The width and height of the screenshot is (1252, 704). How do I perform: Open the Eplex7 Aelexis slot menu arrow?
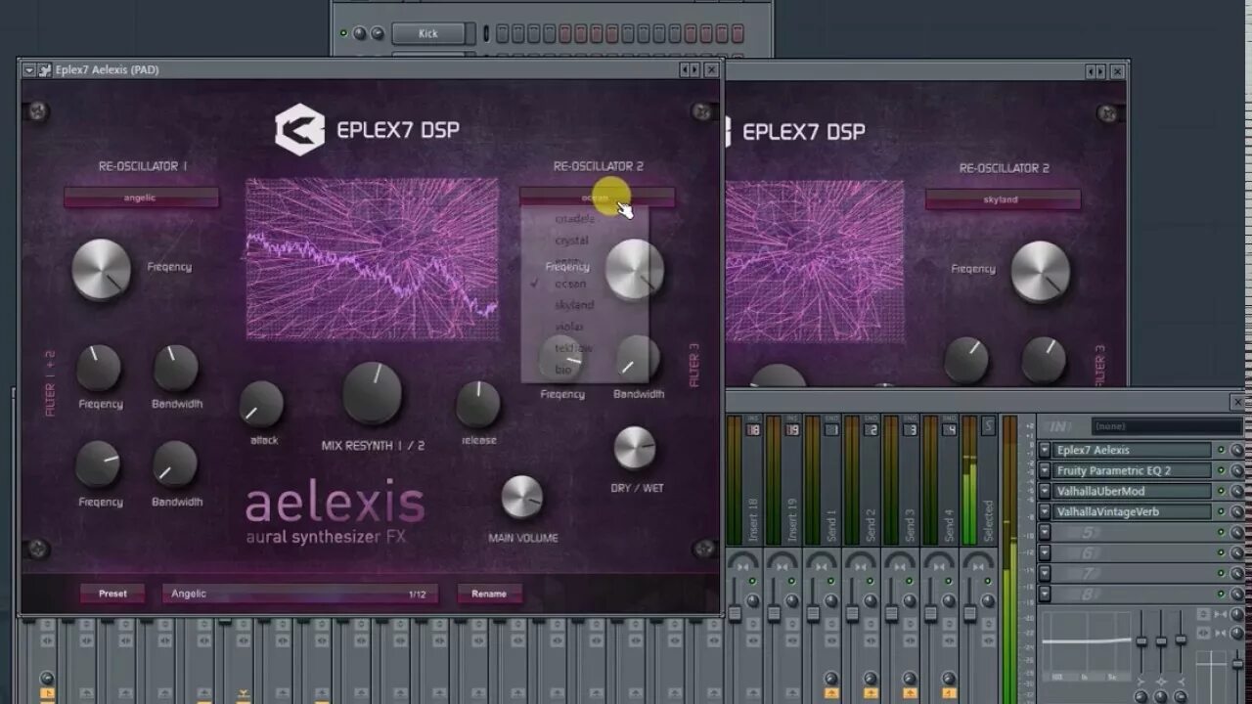pyautogui.click(x=1045, y=451)
